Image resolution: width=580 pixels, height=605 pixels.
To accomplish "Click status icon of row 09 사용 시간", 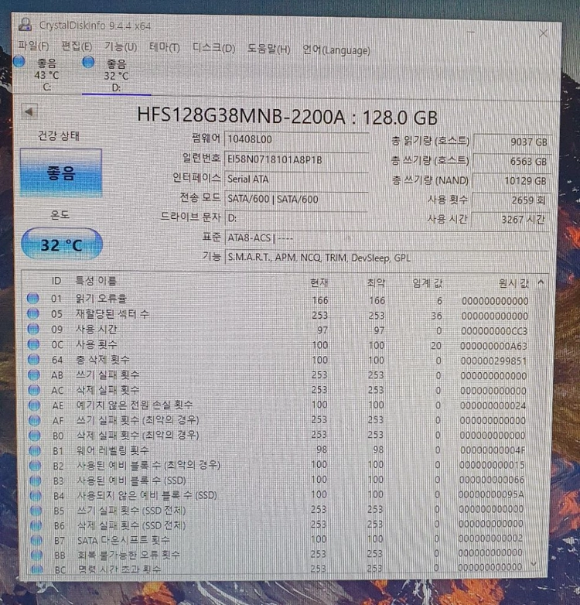I will [33, 329].
